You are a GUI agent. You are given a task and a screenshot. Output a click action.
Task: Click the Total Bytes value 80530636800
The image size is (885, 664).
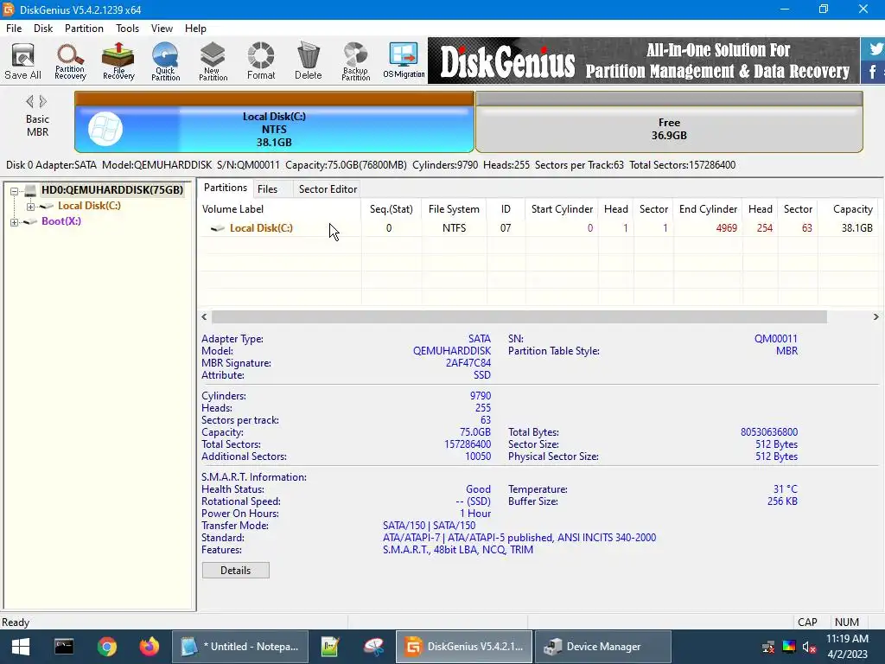tap(768, 432)
